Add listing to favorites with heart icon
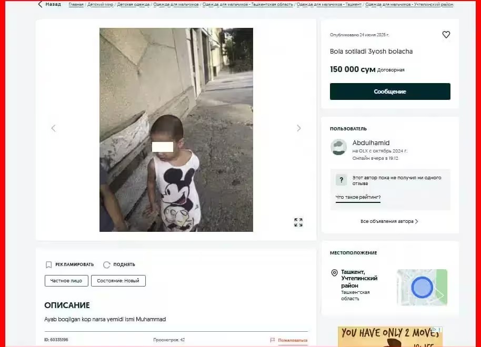This screenshot has height=347, width=481. [446, 35]
